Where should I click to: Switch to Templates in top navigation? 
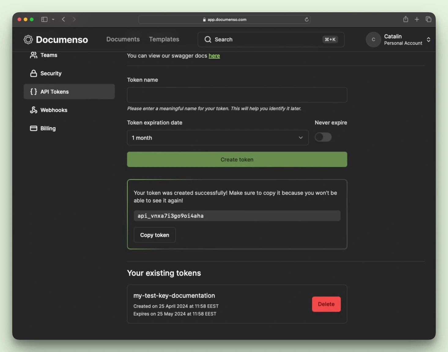click(x=164, y=39)
